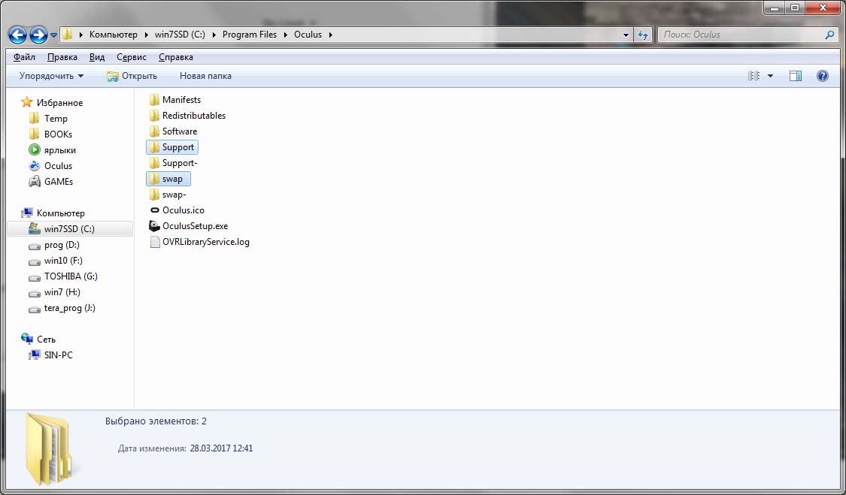Refresh the current folder view
846x495 pixels.
tap(642, 35)
